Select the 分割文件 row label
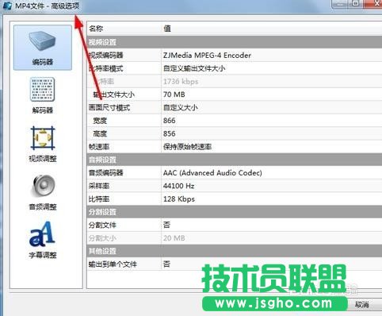 pos(102,225)
